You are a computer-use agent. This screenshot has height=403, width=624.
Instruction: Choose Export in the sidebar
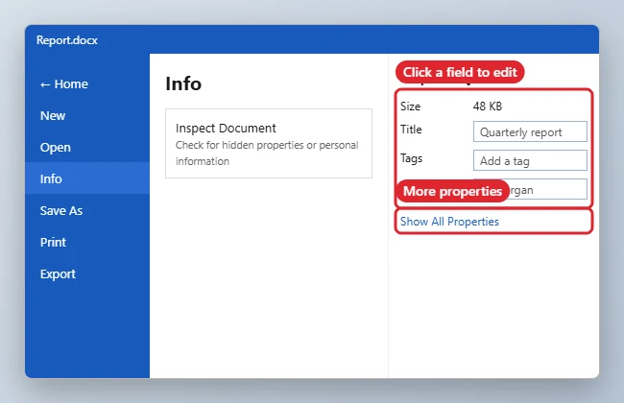(x=87, y=273)
